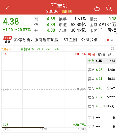Tap the 最新:4.38 label above chart
Viewport: 117px width, 133px height.
click(x=28, y=49)
